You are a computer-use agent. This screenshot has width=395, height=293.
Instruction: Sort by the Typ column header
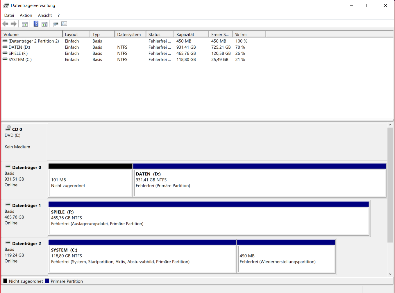103,34
